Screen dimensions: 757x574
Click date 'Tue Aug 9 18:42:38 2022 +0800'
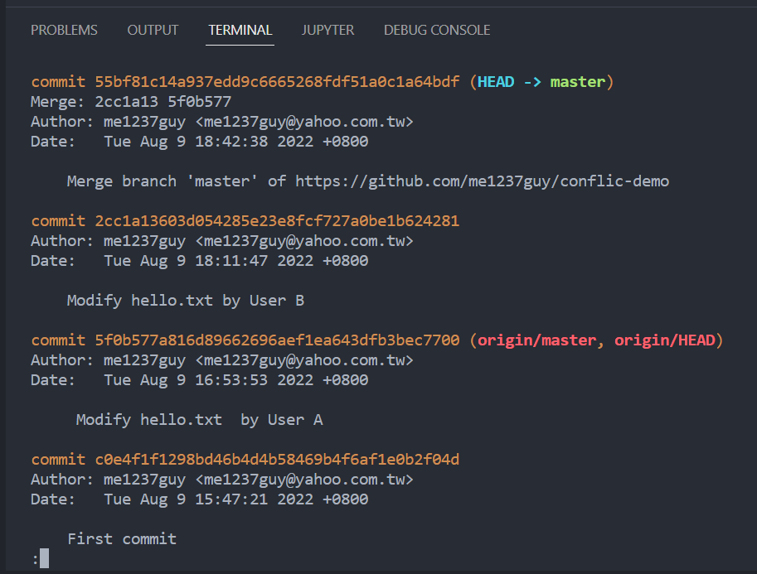tap(236, 142)
